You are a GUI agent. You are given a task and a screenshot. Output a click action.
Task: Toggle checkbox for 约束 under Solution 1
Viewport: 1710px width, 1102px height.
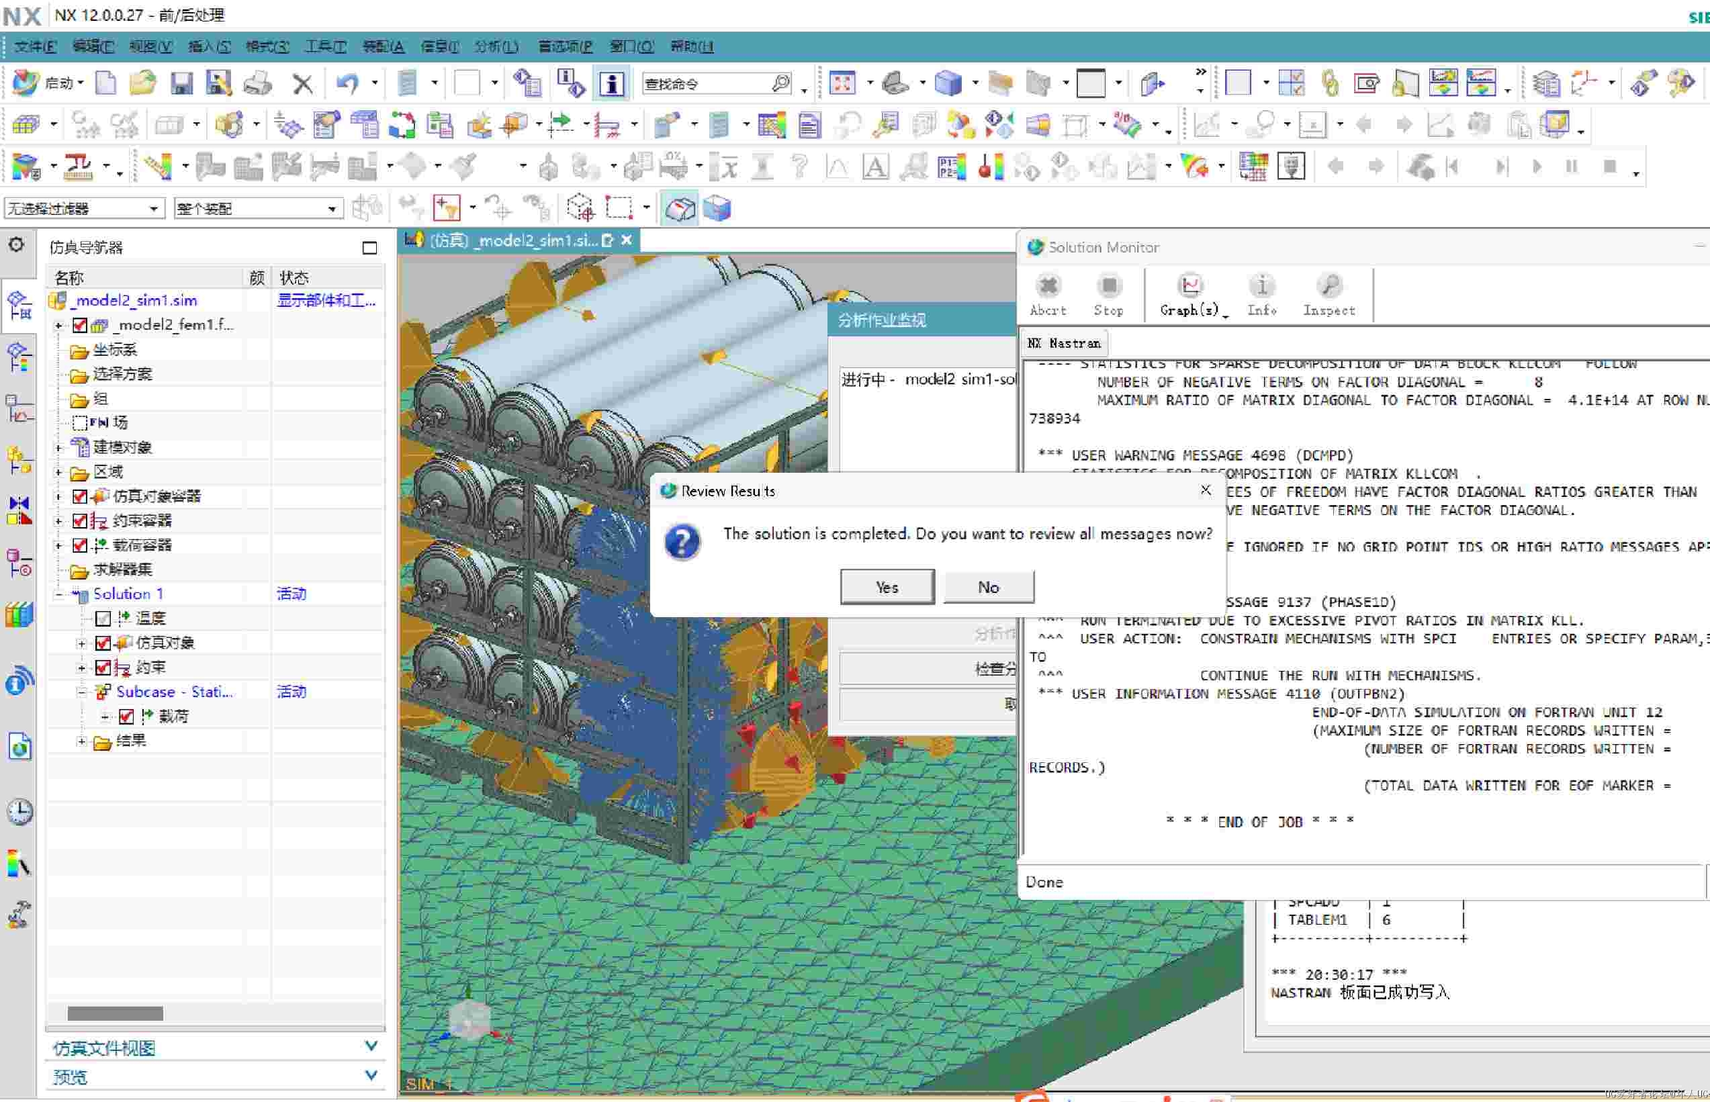(103, 668)
